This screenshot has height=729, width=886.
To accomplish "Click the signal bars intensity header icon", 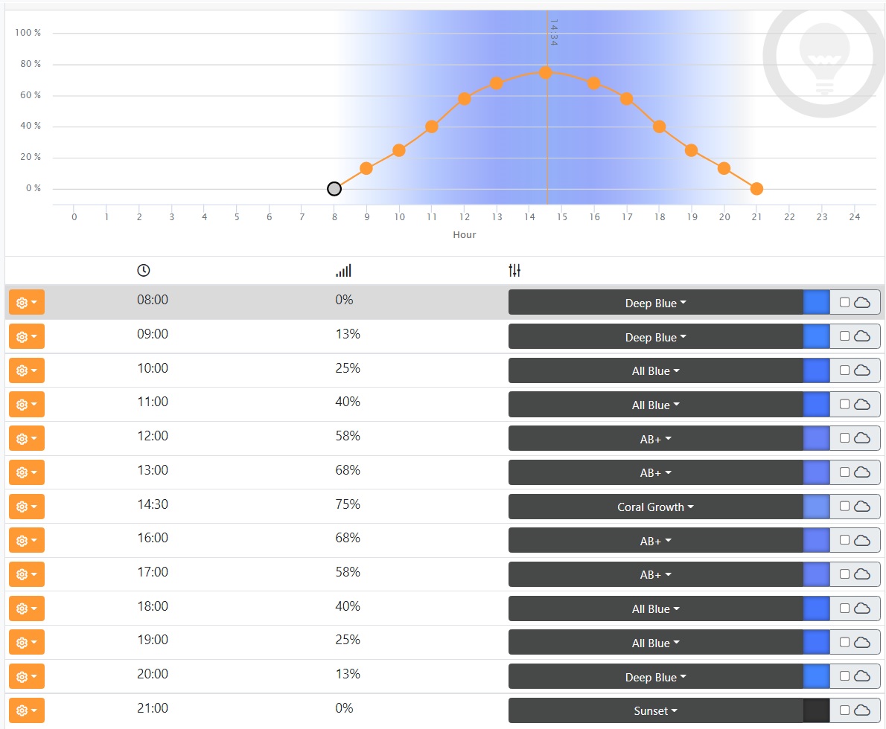I will (x=343, y=271).
